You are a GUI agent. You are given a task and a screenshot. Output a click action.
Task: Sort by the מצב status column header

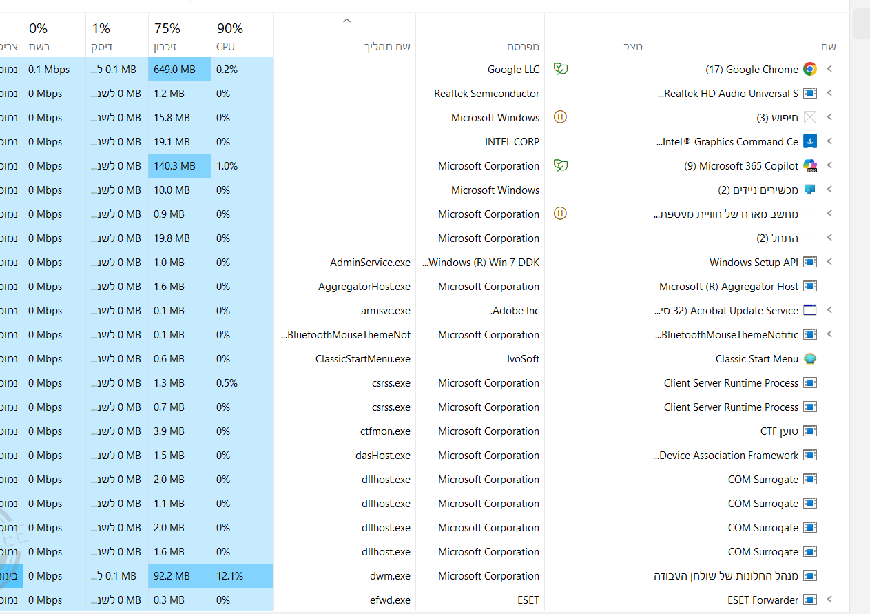pos(597,35)
